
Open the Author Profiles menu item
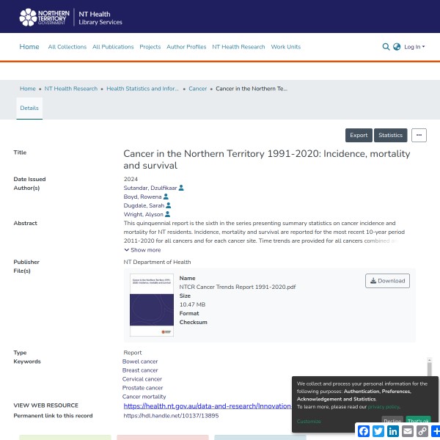(186, 47)
